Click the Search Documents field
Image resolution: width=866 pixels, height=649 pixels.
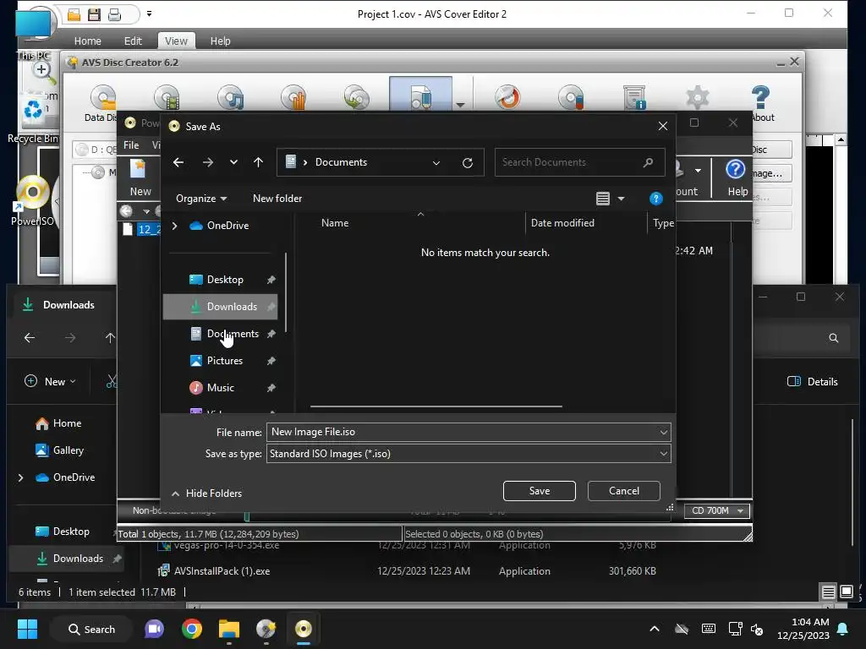(579, 162)
